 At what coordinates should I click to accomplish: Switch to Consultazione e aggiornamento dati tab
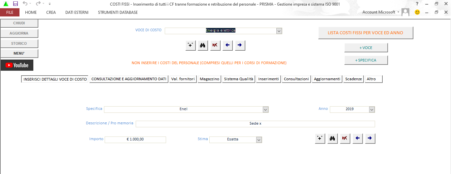(129, 79)
